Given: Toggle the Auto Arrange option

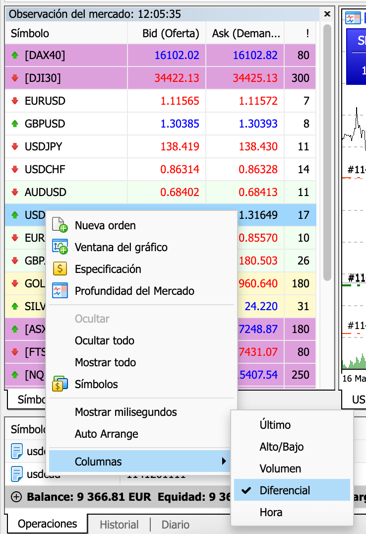Looking at the screenshot, I should (107, 434).
